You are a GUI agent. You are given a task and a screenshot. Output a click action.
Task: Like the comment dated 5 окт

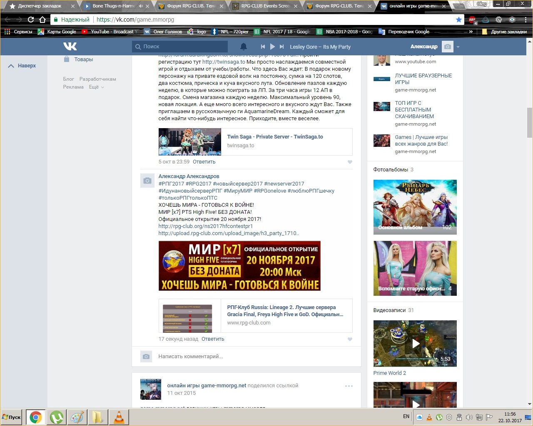point(350,162)
